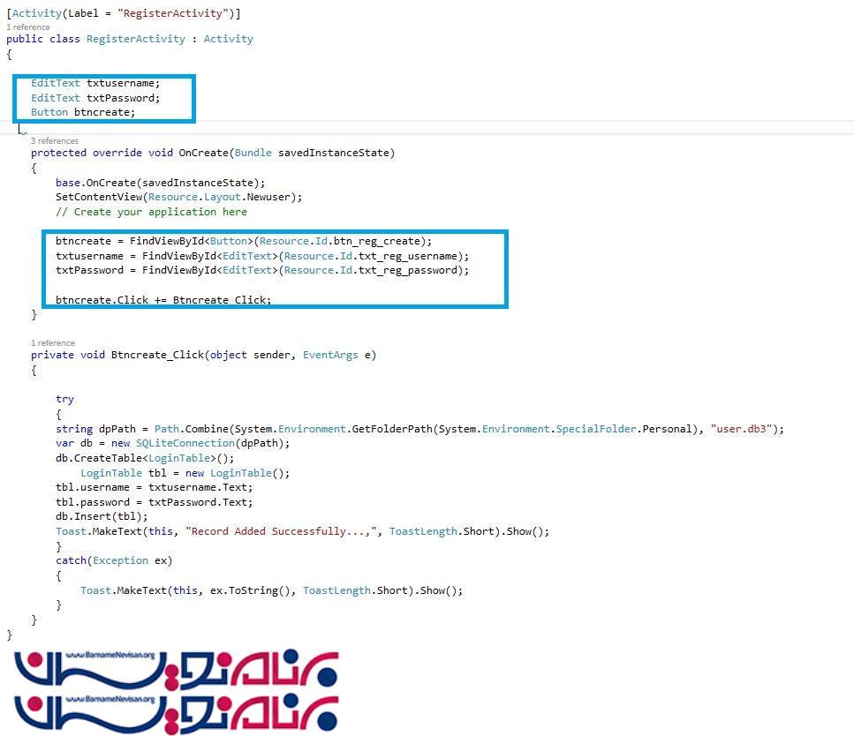Click the line with Resource.Id.txt_reg_username
This screenshot has width=854, height=736.
[262, 256]
